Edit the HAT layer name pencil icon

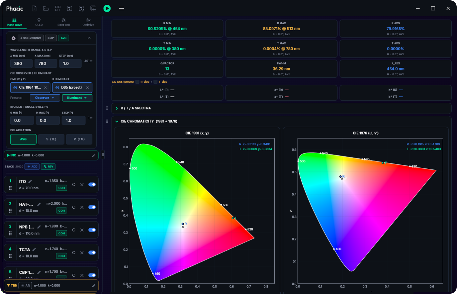[39, 204]
